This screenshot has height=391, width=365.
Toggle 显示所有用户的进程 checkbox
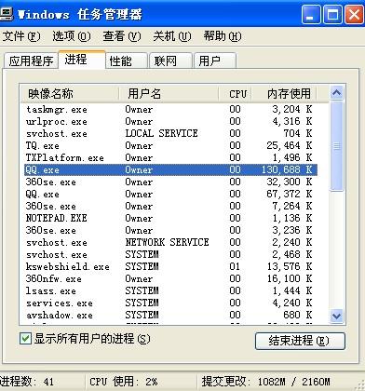(x=25, y=339)
